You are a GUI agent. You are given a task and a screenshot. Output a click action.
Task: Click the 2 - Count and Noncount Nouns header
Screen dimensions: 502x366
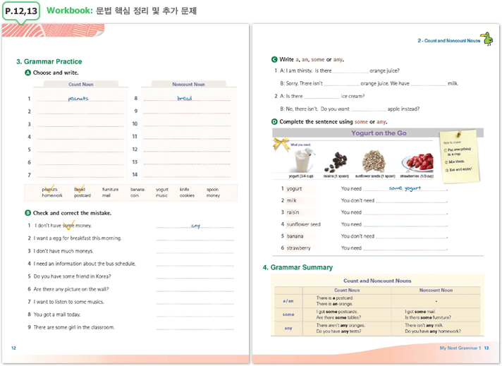[449, 41]
